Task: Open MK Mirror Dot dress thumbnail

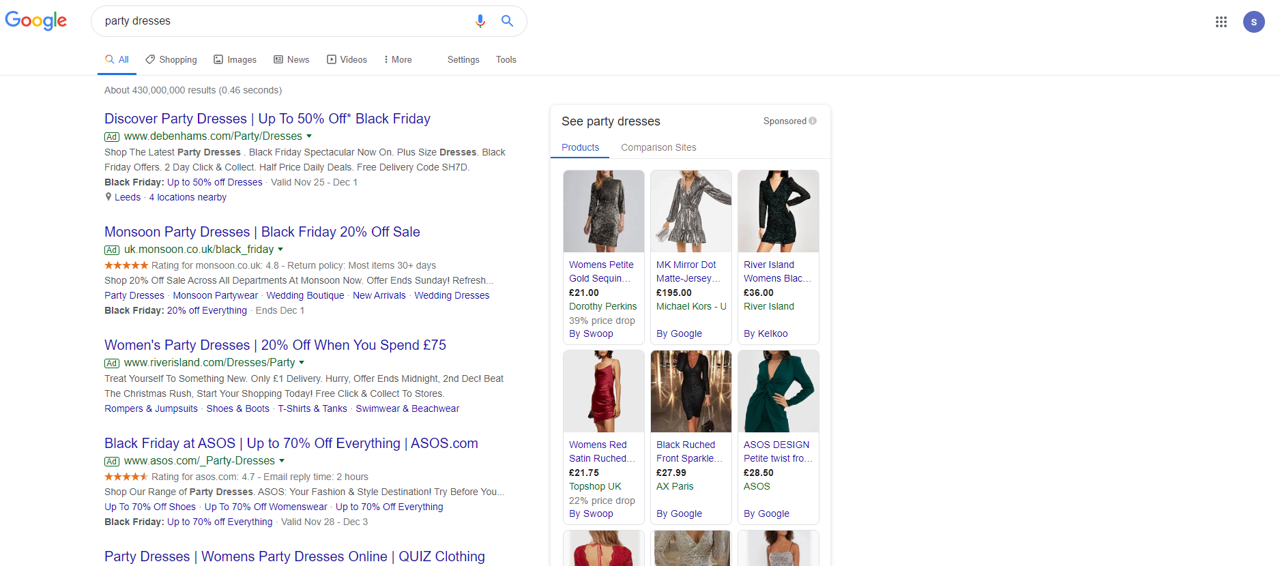Action: click(691, 211)
